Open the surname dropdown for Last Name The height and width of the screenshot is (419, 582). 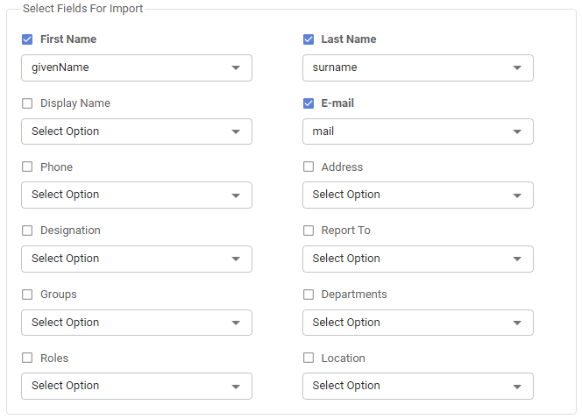click(x=417, y=67)
